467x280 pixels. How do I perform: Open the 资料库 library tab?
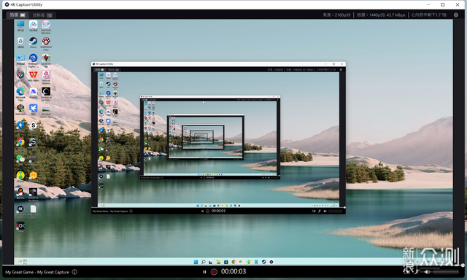[x=42, y=15]
